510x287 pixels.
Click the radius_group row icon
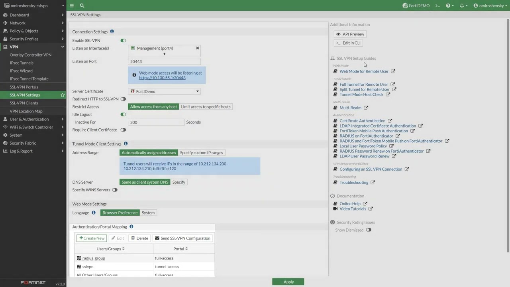click(79, 258)
